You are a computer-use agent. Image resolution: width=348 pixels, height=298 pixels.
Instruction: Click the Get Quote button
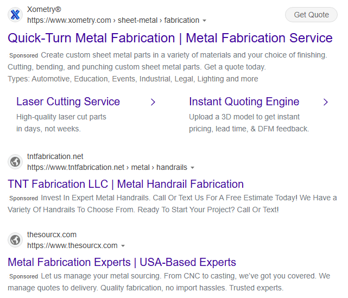(x=311, y=15)
